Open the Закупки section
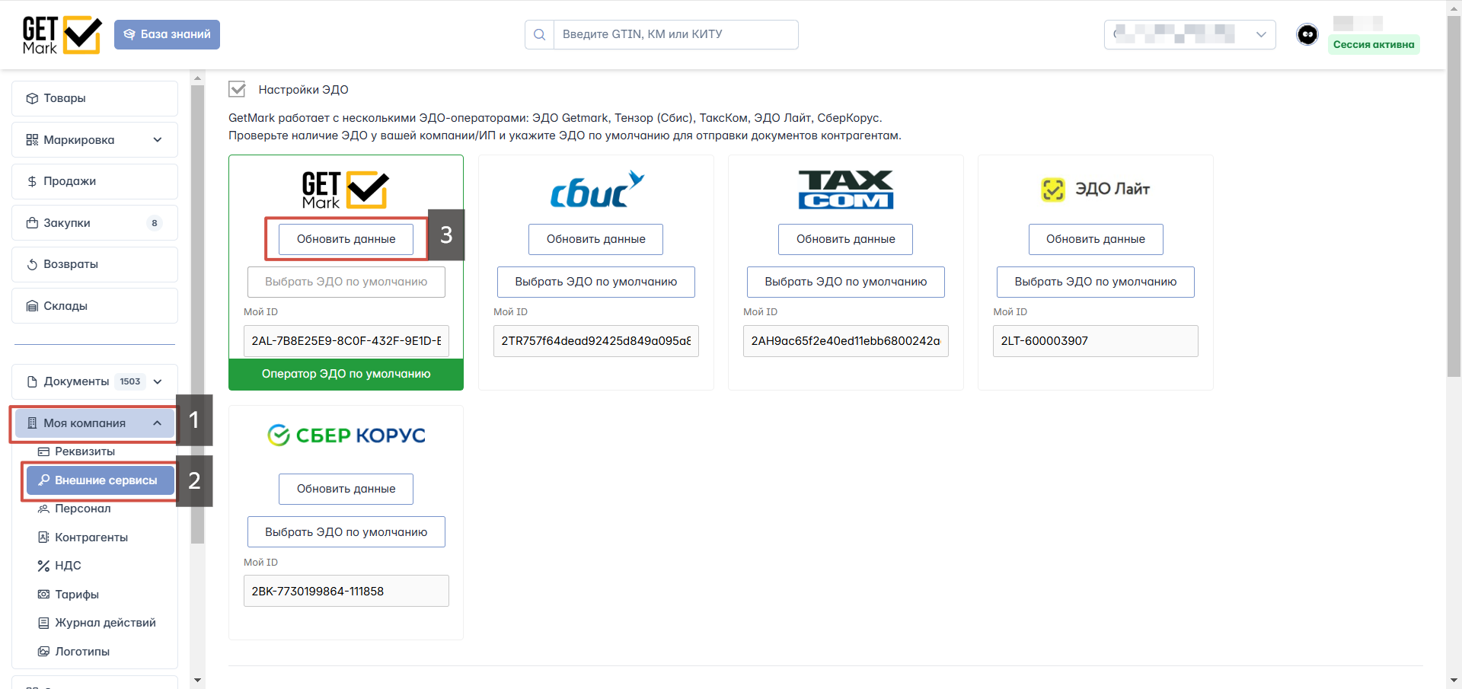1462x689 pixels. point(94,223)
